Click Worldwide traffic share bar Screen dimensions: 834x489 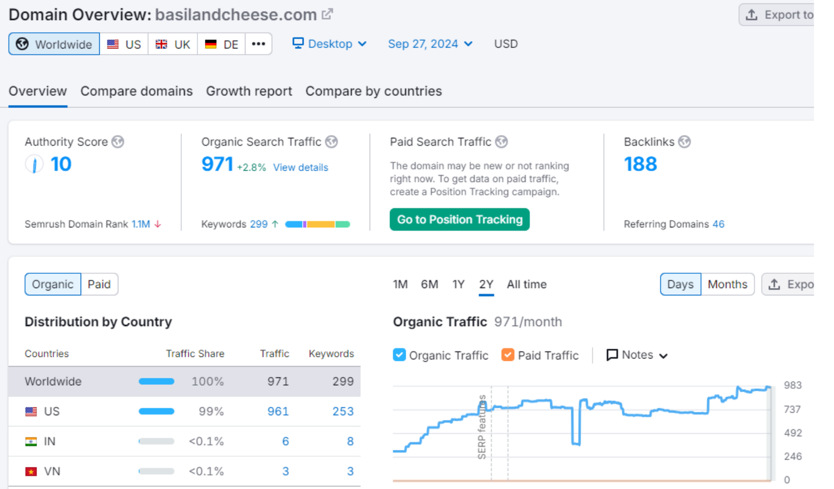point(156,382)
